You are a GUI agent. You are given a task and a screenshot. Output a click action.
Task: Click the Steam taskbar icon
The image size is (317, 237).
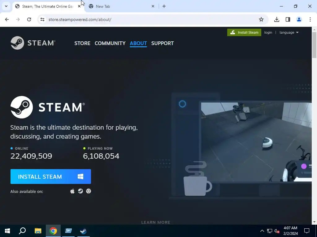[83, 231]
